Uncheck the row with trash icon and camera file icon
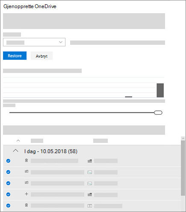The width and height of the screenshot is (186, 212). point(8,206)
